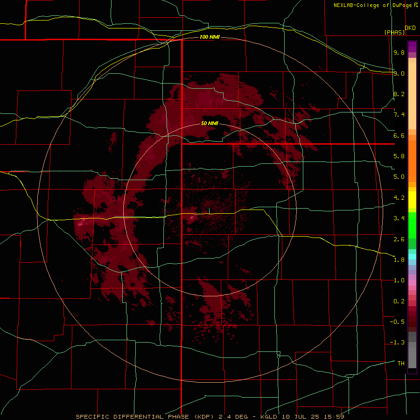Click the 0.2 value on the color scale
420x420 pixels.
coord(399,301)
